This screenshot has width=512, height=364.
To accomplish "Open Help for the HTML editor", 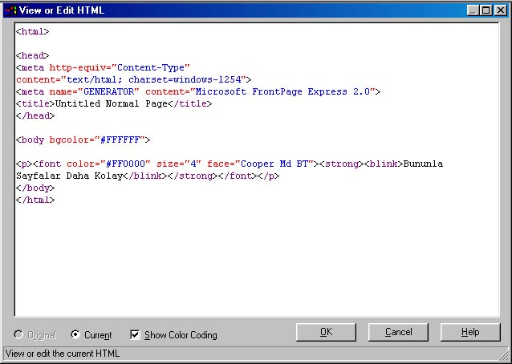I will pos(469,332).
